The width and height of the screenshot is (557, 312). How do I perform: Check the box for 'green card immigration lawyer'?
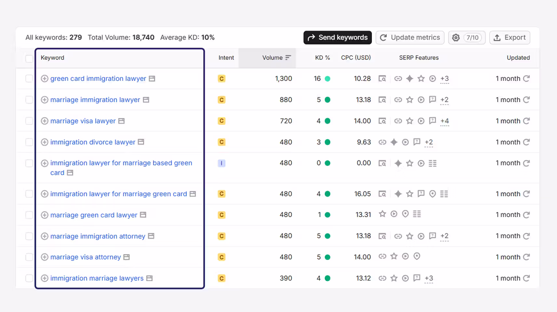pos(29,79)
